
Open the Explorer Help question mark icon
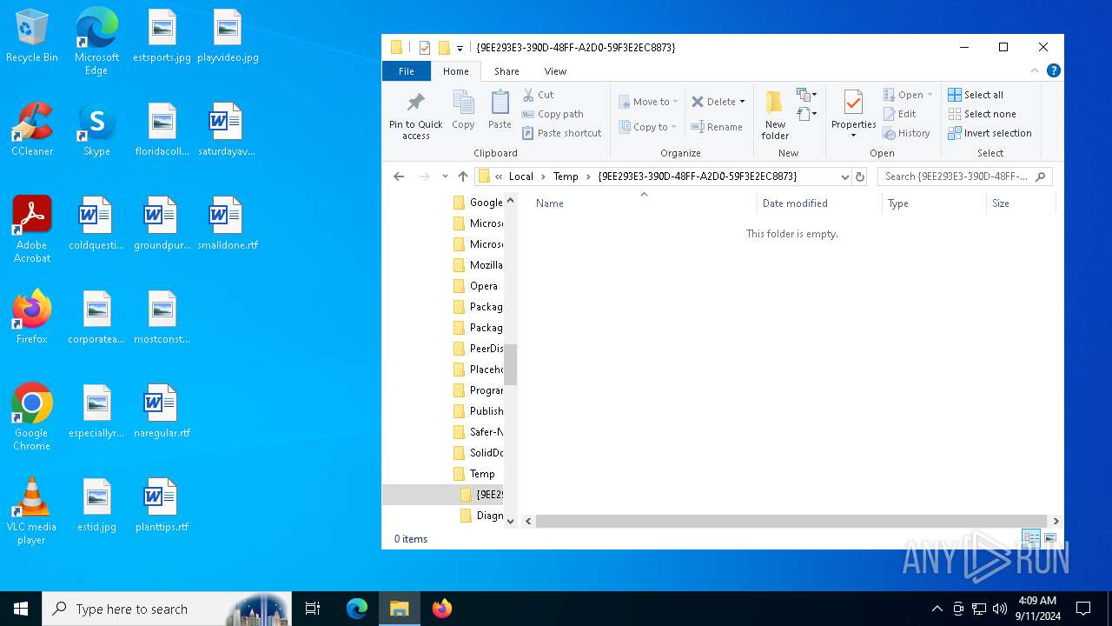point(1053,71)
